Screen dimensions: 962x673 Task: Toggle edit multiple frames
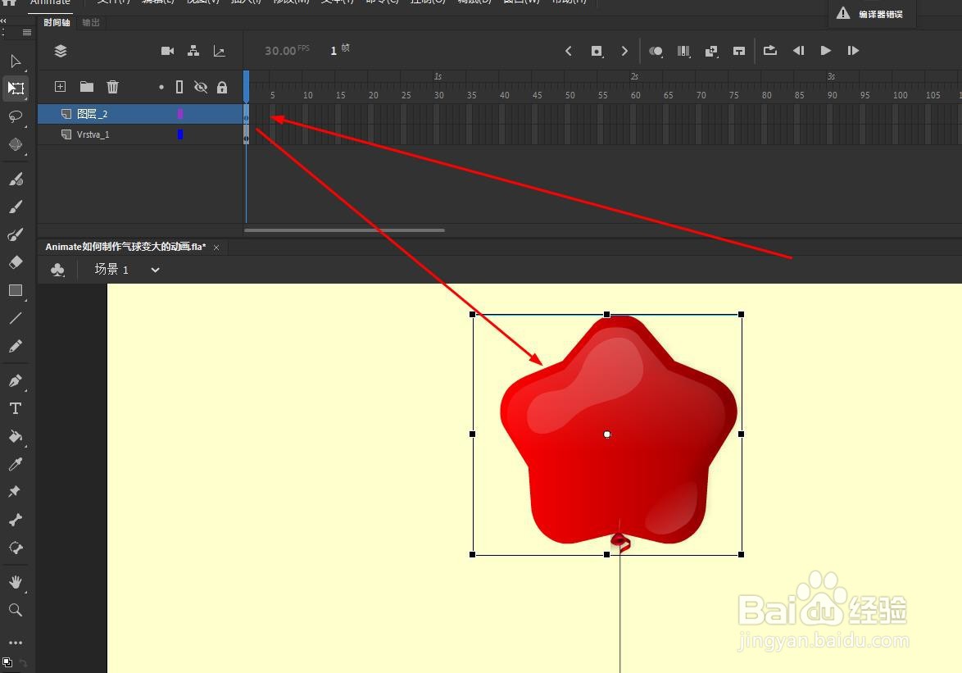coord(683,51)
